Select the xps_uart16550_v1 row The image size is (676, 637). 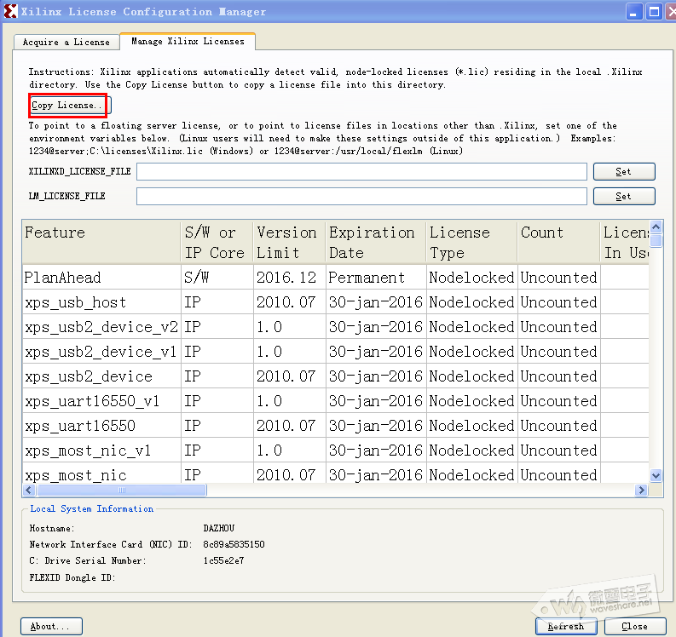tap(335, 401)
